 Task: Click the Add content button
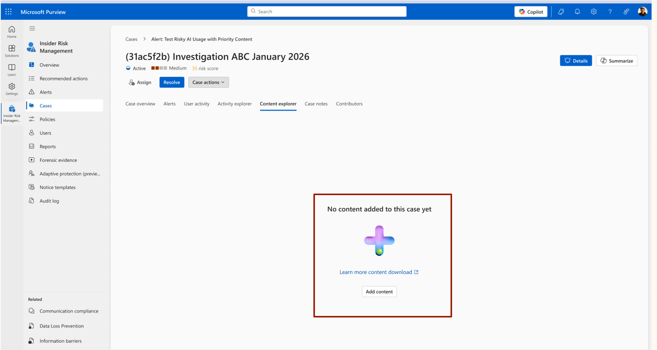[379, 292]
